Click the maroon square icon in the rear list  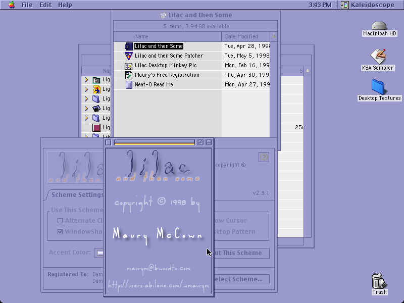[x=96, y=128]
